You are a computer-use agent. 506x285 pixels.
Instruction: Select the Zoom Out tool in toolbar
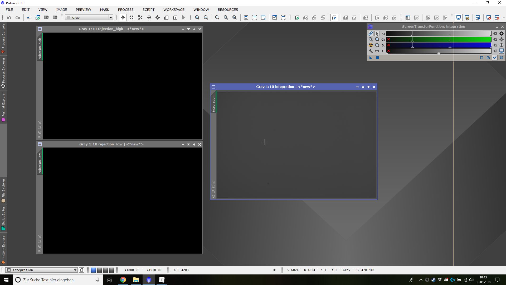206,18
